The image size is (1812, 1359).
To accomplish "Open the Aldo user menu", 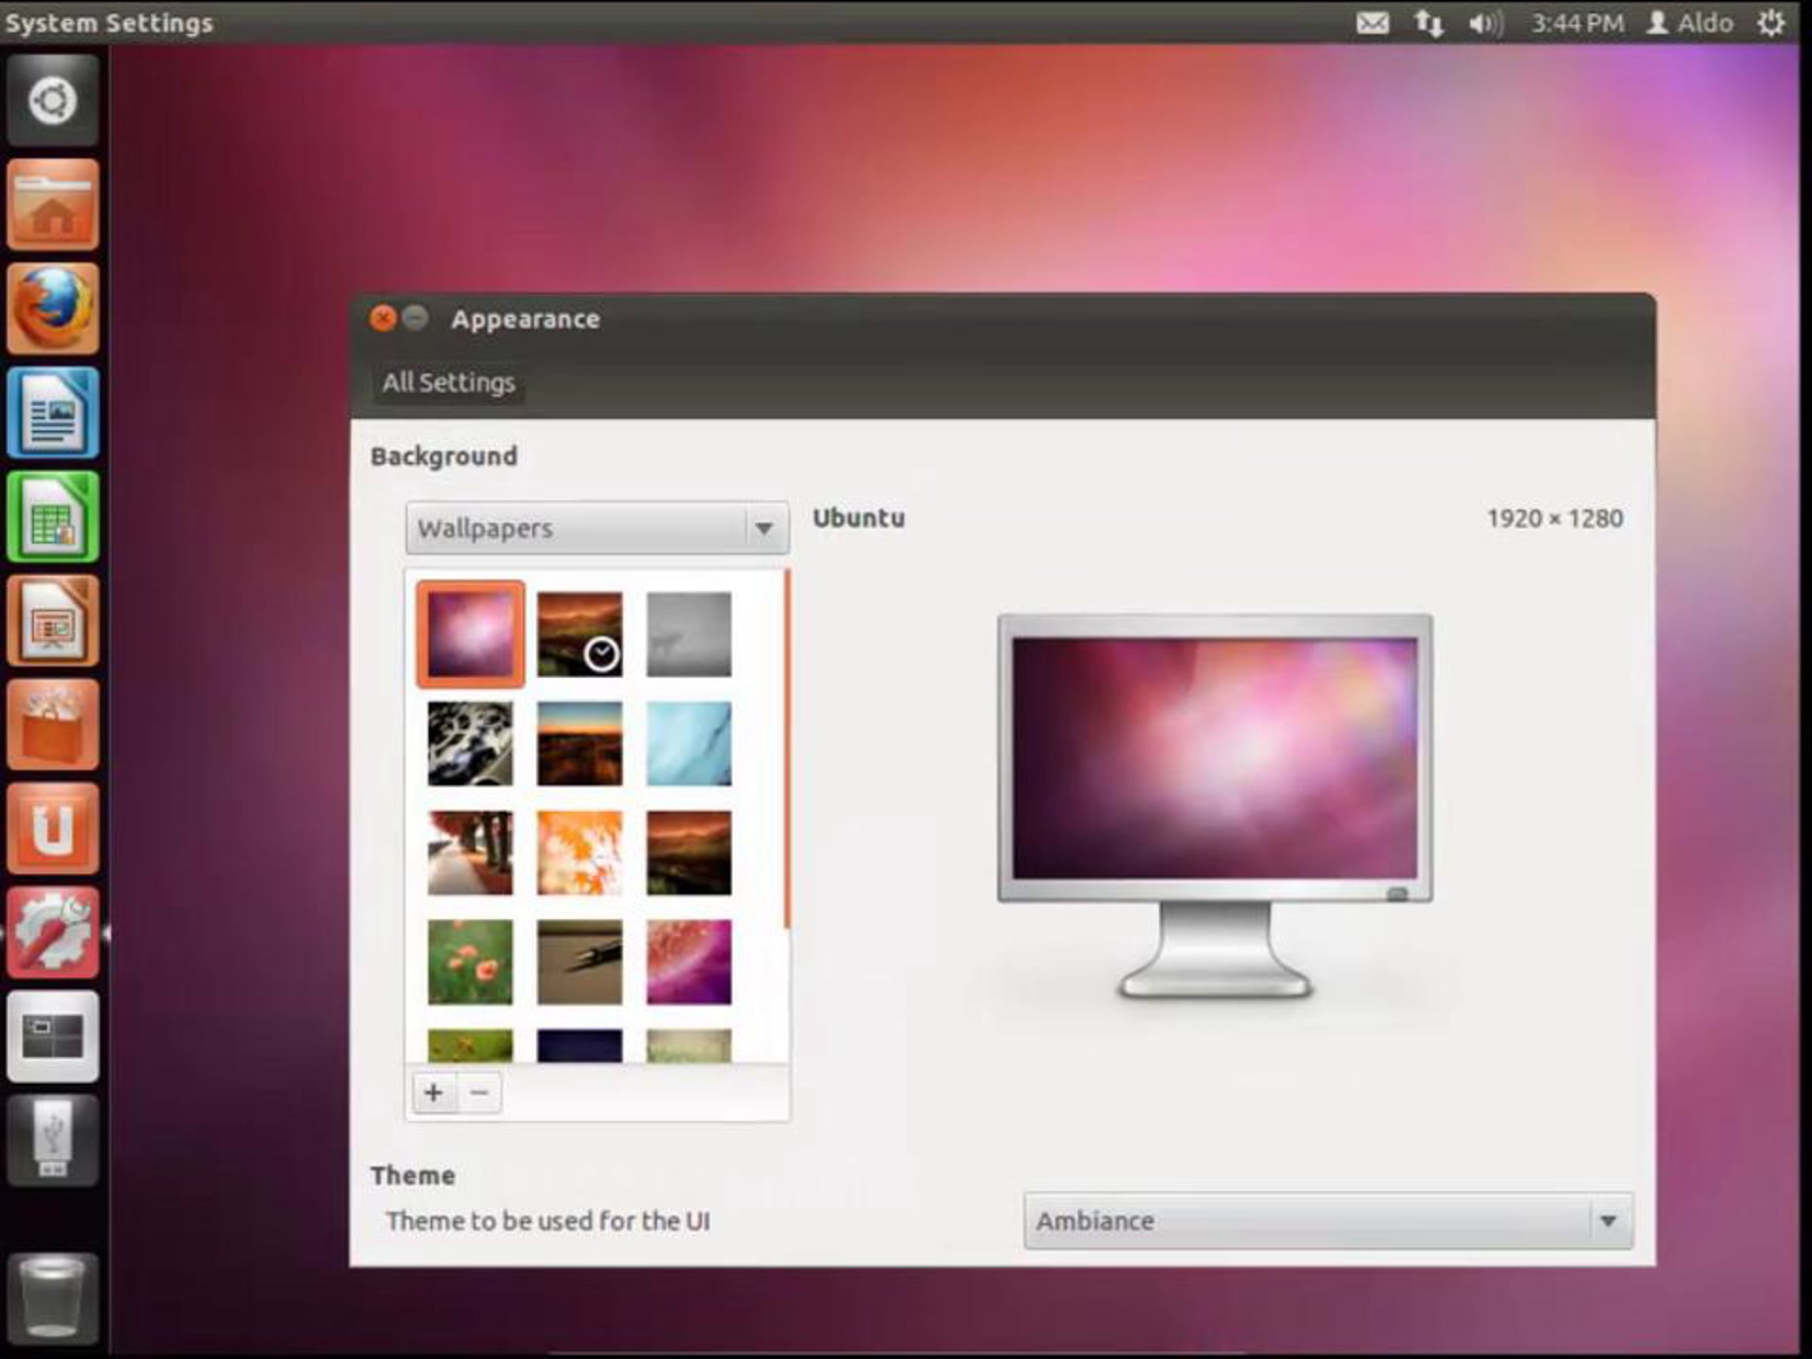I will [1690, 23].
